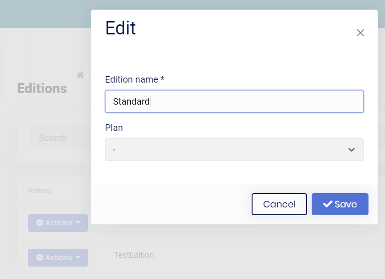Click the Edition name field label
The width and height of the screenshot is (385, 279).
(x=134, y=79)
